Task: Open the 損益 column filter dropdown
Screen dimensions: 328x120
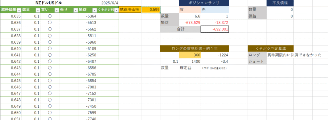Action: [x=94, y=10]
